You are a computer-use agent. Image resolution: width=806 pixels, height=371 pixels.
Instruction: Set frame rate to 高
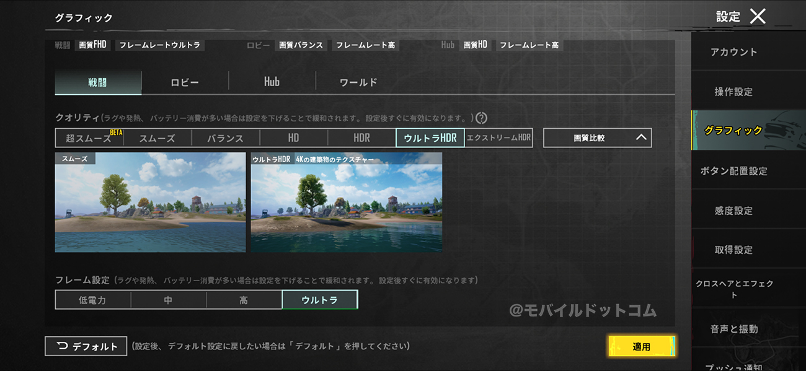[244, 300]
